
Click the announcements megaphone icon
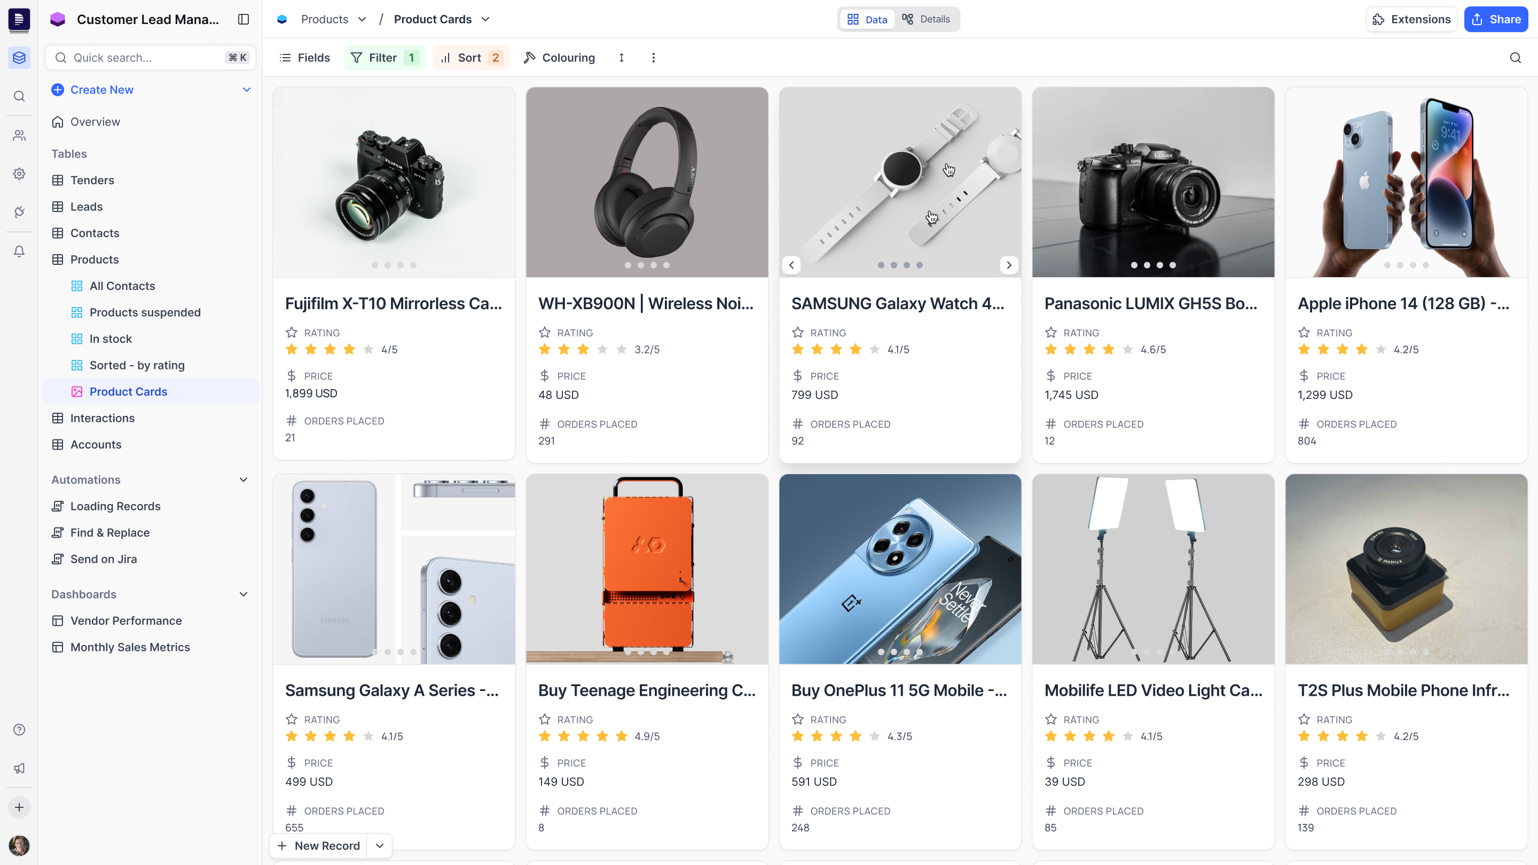[x=19, y=768]
